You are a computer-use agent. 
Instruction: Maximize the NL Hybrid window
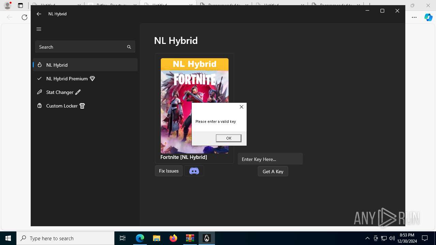click(x=382, y=11)
